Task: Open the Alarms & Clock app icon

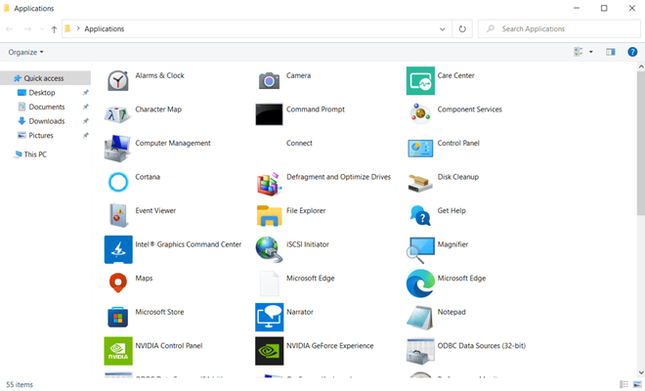Action: pos(117,80)
